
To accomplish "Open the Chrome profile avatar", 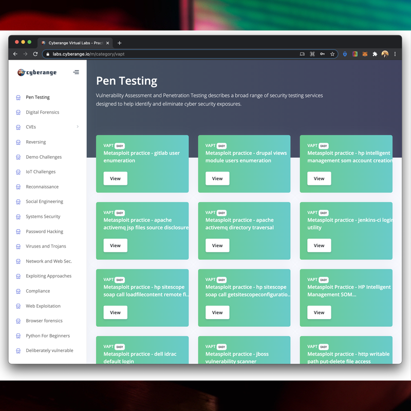I will 385,54.
